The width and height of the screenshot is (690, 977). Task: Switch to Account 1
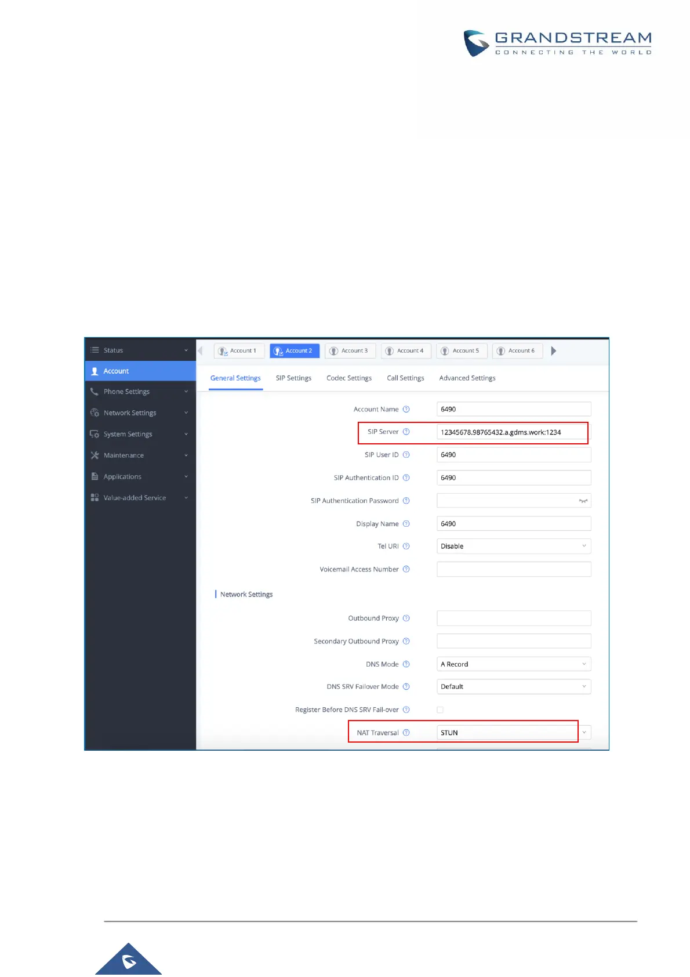point(239,351)
